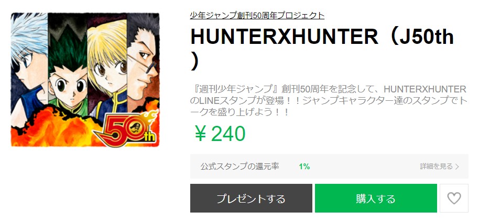Click the chevron arrow beside 詳細を見る
The image size is (479, 223).
pyautogui.click(x=457, y=167)
